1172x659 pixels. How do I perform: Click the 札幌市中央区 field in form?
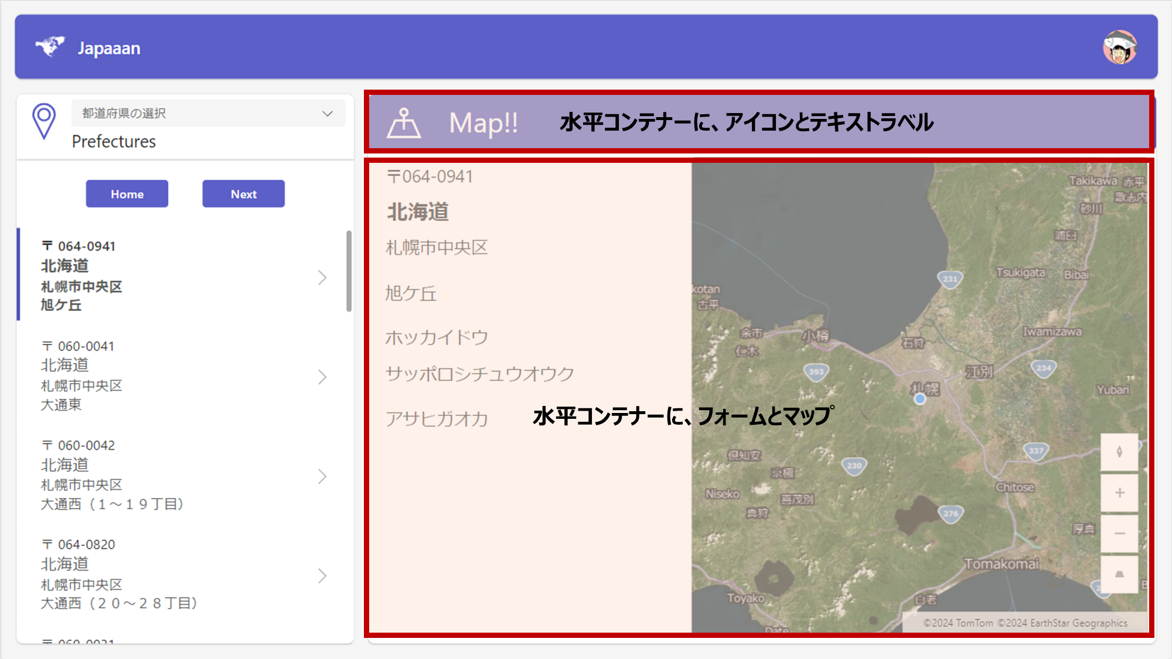pos(437,248)
